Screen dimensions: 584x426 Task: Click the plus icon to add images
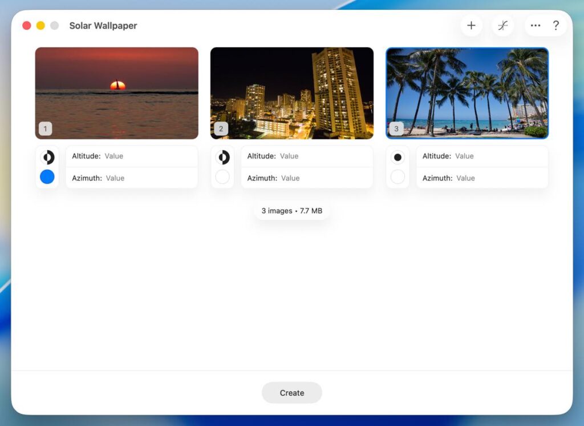[x=471, y=26]
